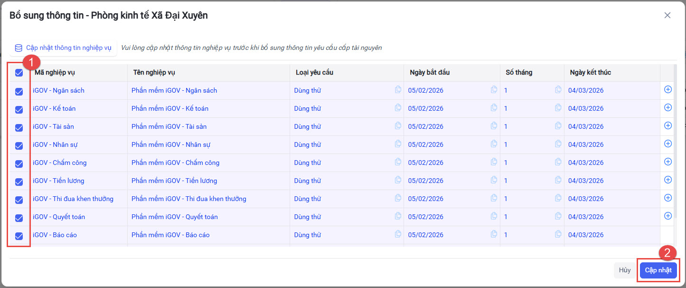
Task: Click plus icon on iGOV - Quyết toán row
Action: (x=668, y=216)
